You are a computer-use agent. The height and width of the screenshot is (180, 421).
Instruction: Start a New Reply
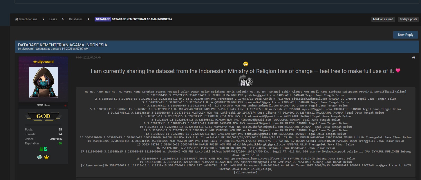[405, 35]
